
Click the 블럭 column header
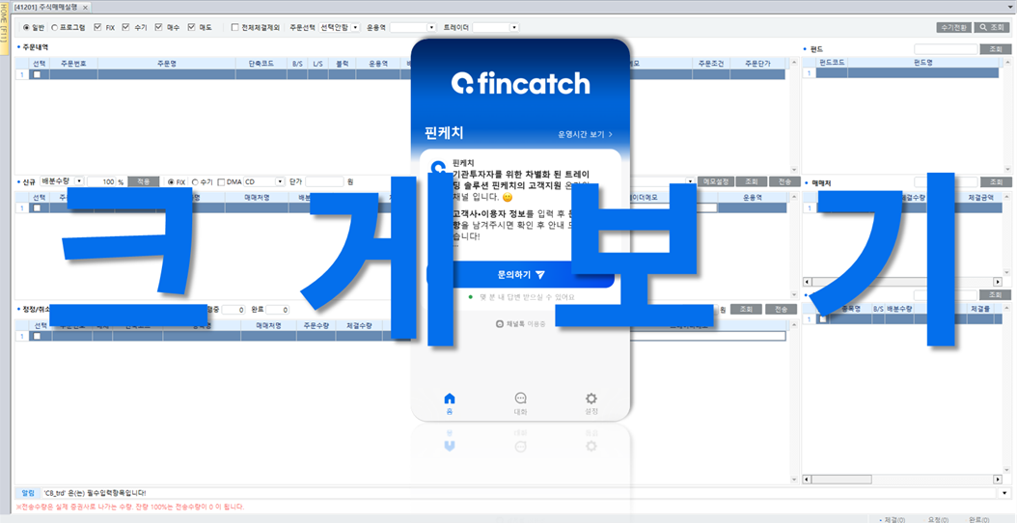click(342, 64)
